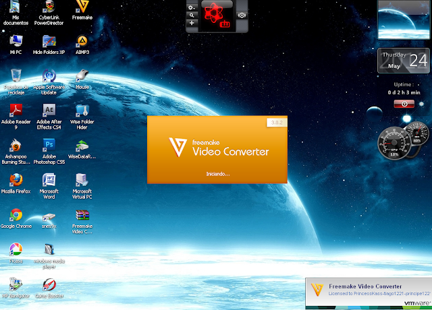Open Mozilla Firefox shortcut
Image resolution: width=432 pixels, height=310 pixels.
(16, 183)
